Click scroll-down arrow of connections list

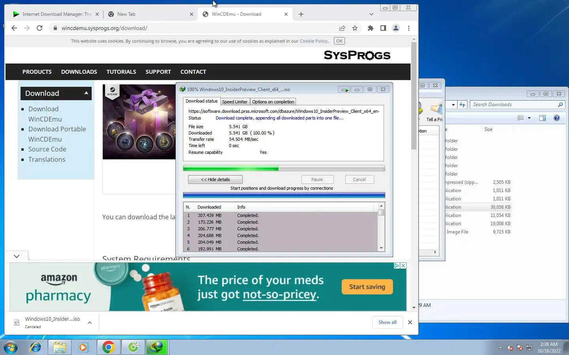381,248
